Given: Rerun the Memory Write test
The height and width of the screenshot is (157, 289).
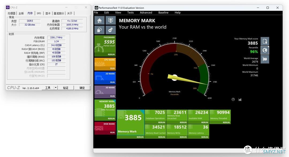Looking at the screenshot, I should tap(183, 137).
